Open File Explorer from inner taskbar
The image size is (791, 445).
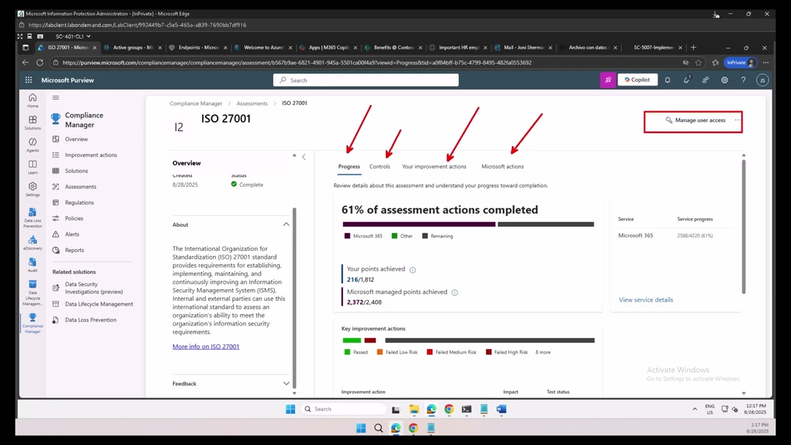[x=413, y=409]
